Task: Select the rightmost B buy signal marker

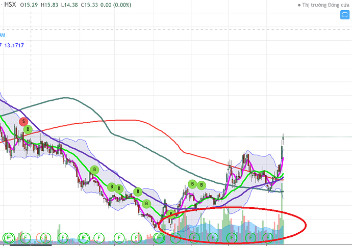Action: coord(202,185)
